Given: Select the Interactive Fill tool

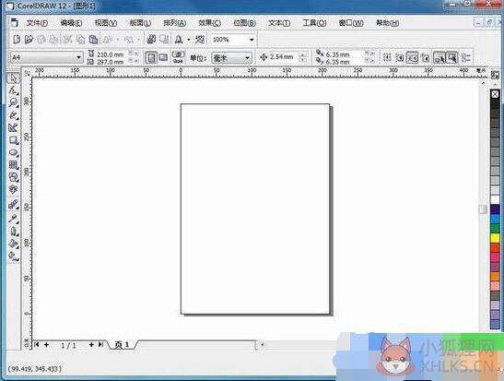Looking at the screenshot, I should click(13, 256).
